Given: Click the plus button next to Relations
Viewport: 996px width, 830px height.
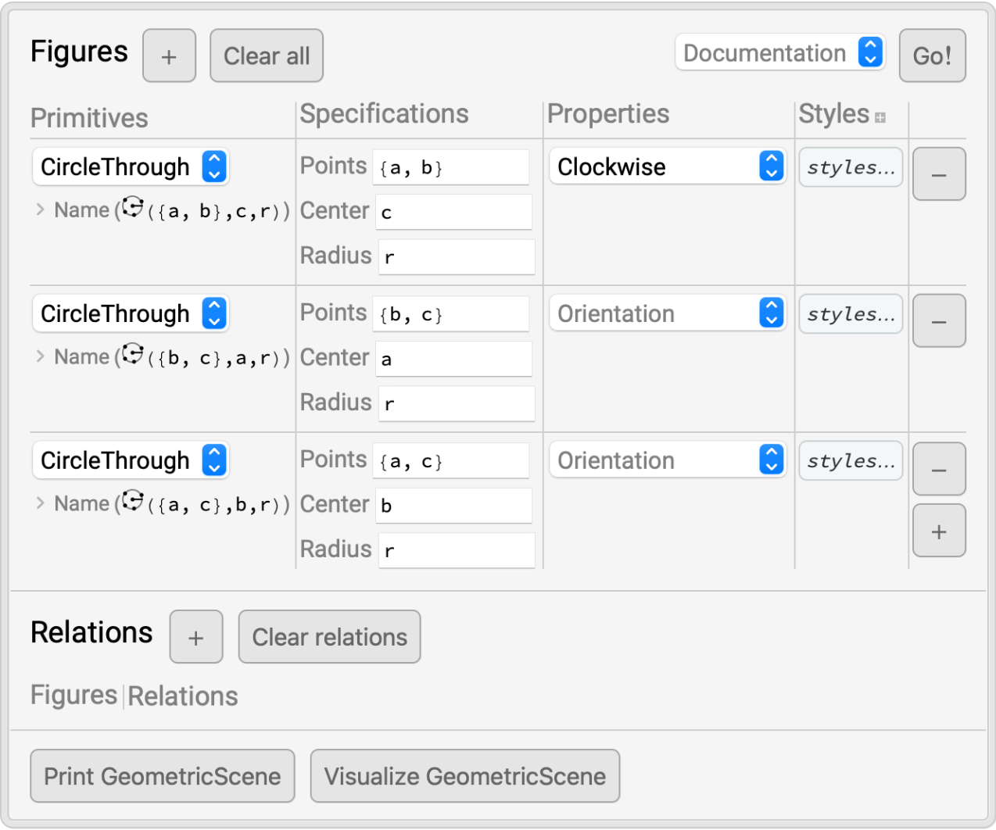Looking at the screenshot, I should coord(196,637).
